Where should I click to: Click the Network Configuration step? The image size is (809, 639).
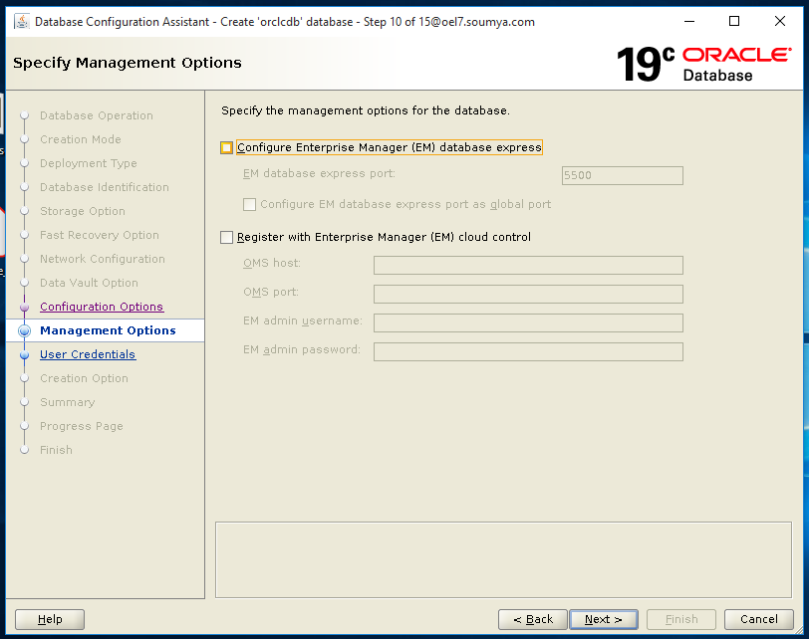point(103,259)
